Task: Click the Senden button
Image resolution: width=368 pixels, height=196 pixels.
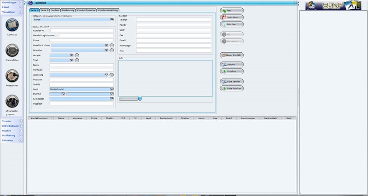Action: pyautogui.click(x=232, y=64)
